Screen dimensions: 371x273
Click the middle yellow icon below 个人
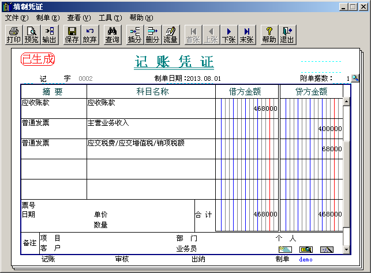point(306,249)
